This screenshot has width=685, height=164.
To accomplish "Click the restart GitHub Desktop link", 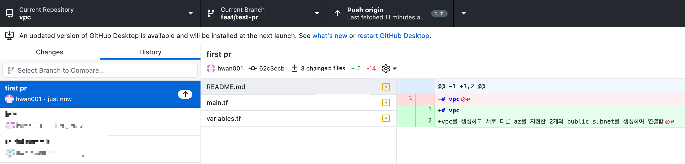I will (393, 36).
